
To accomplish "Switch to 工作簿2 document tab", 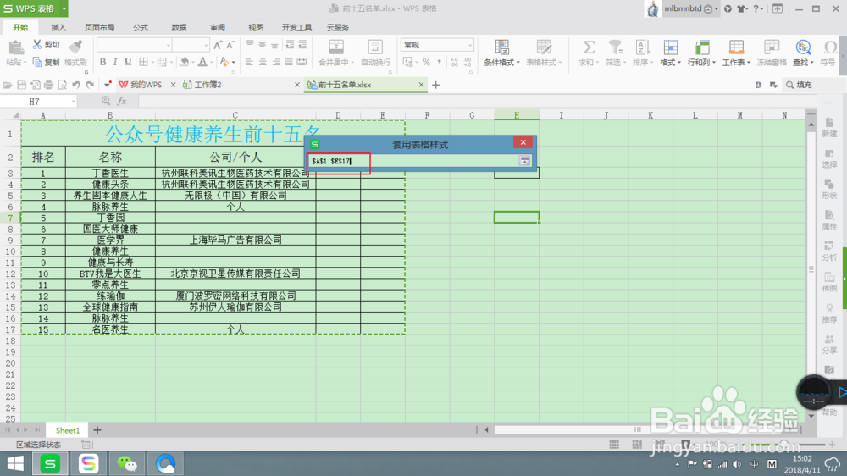I will point(208,85).
